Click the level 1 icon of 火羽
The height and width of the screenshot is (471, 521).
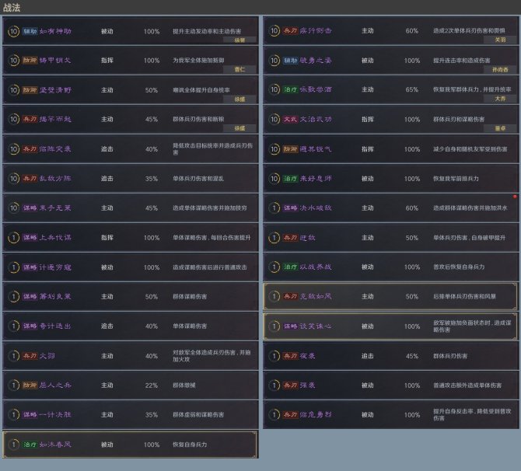13,356
